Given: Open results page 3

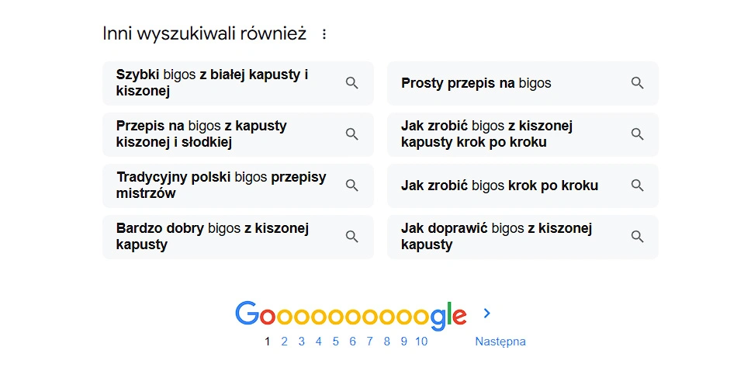Looking at the screenshot, I should (x=301, y=342).
